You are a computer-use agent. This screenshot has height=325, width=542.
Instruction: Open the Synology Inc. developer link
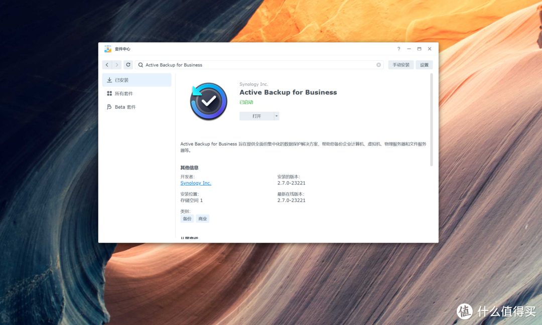[196, 183]
